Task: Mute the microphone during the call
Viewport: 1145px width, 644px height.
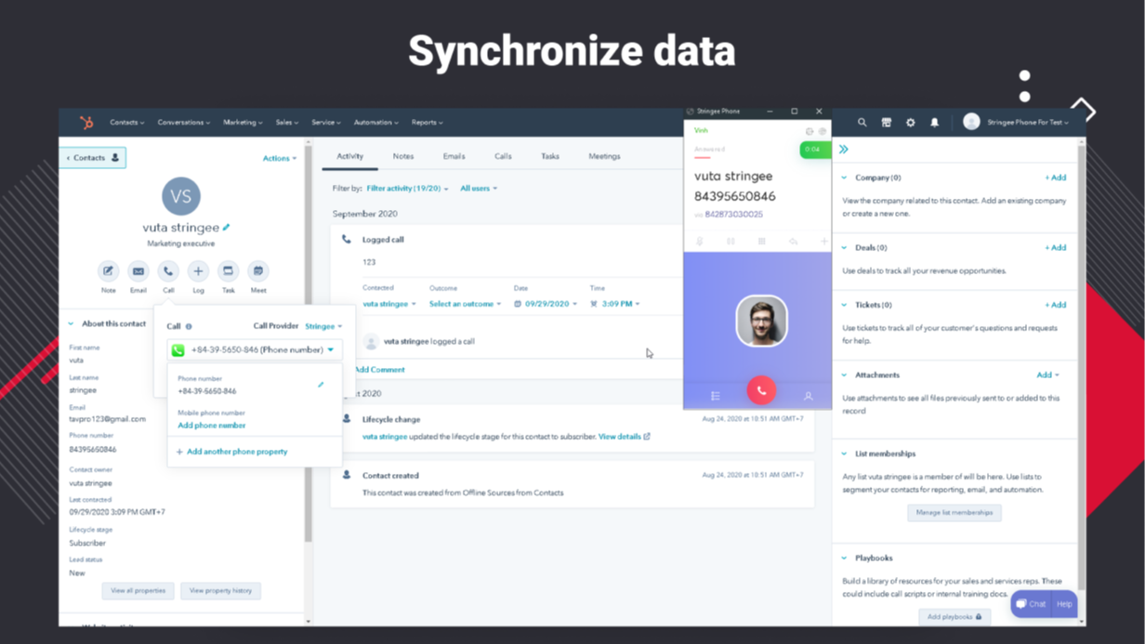Action: click(x=698, y=241)
